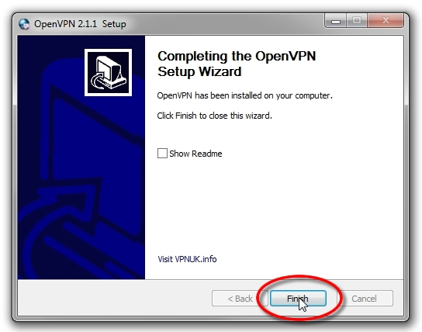Tick the Show Readme checkbox

click(162, 154)
